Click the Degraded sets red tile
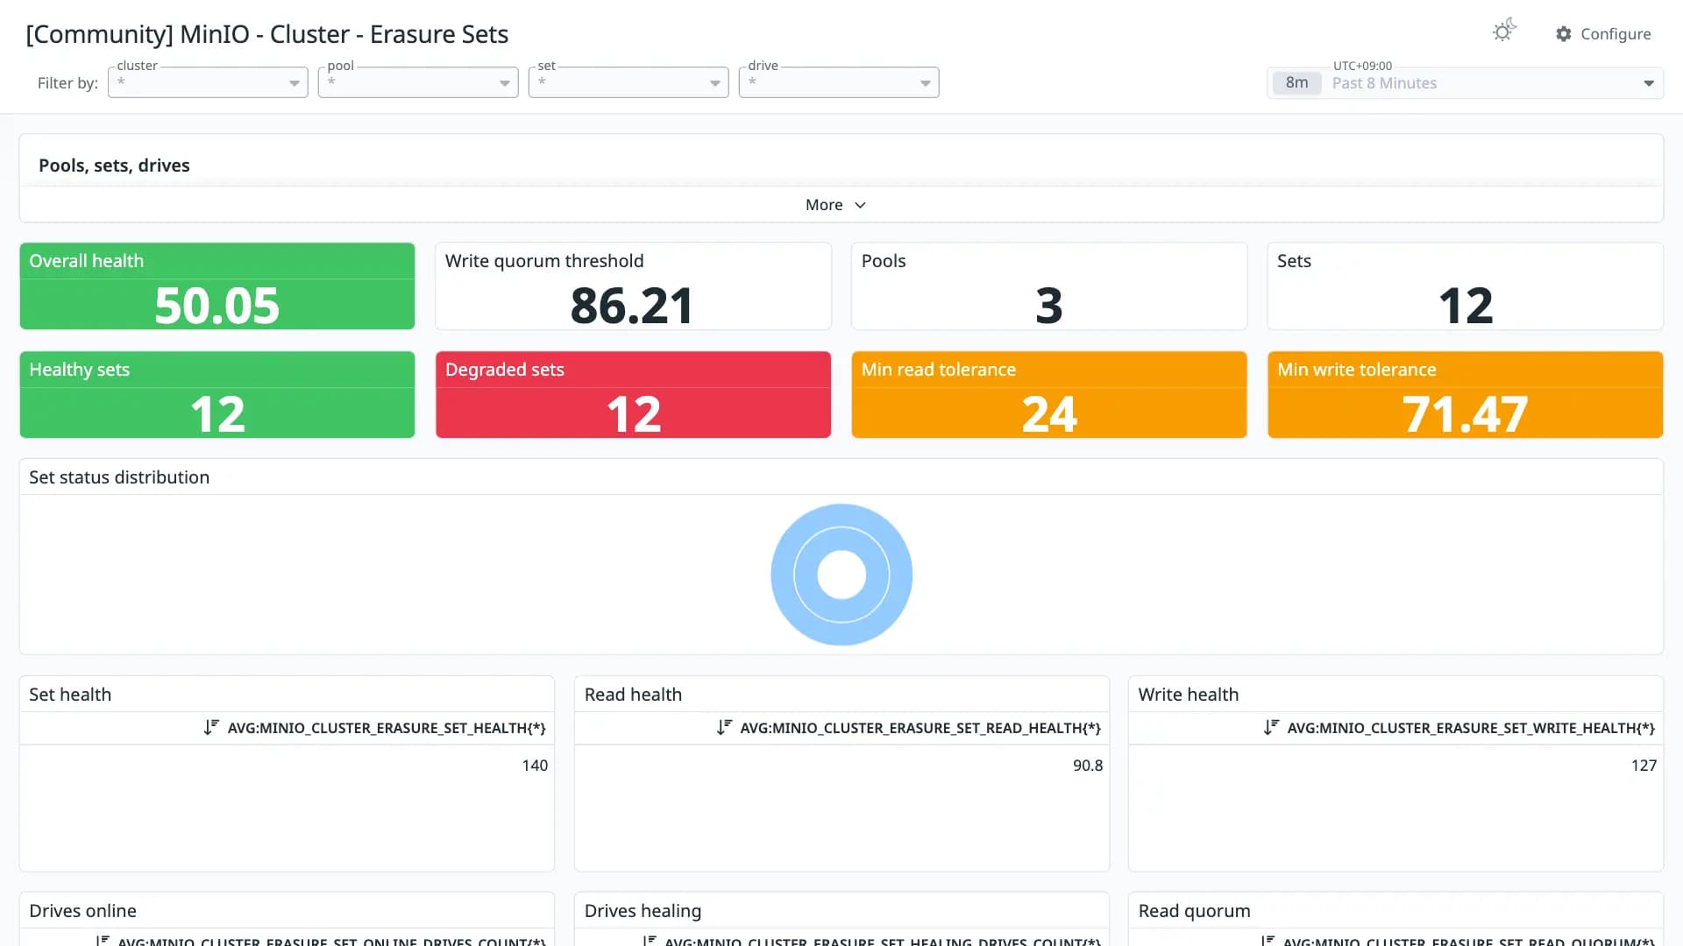Viewport: 1683px width, 946px height. point(633,395)
